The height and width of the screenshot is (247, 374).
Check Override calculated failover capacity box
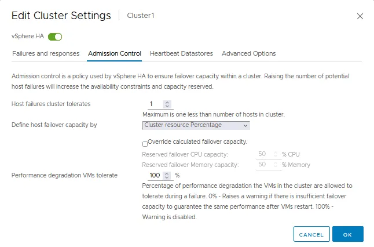145,143
